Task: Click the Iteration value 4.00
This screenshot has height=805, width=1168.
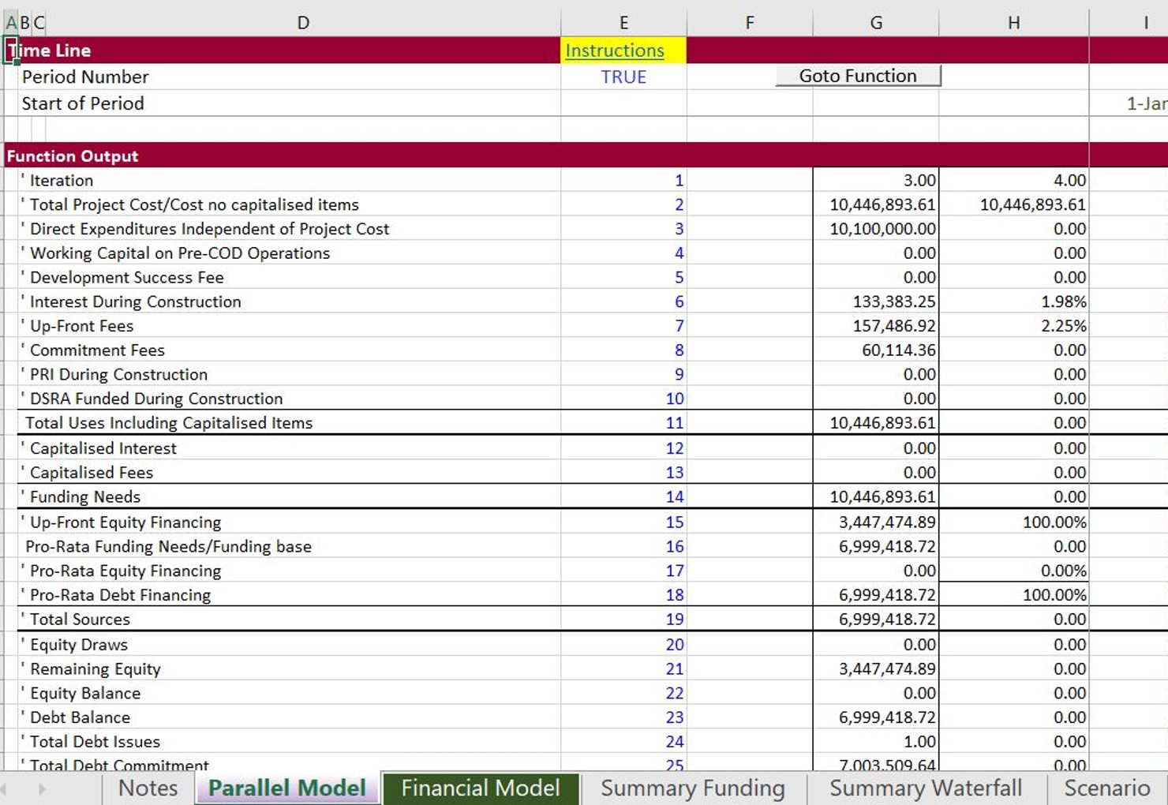Action: (x=1014, y=181)
